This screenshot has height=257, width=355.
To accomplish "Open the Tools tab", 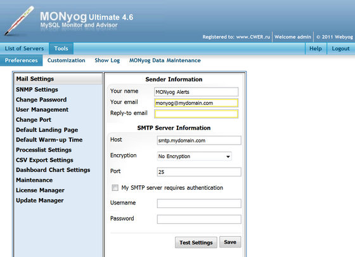I will 61,48.
